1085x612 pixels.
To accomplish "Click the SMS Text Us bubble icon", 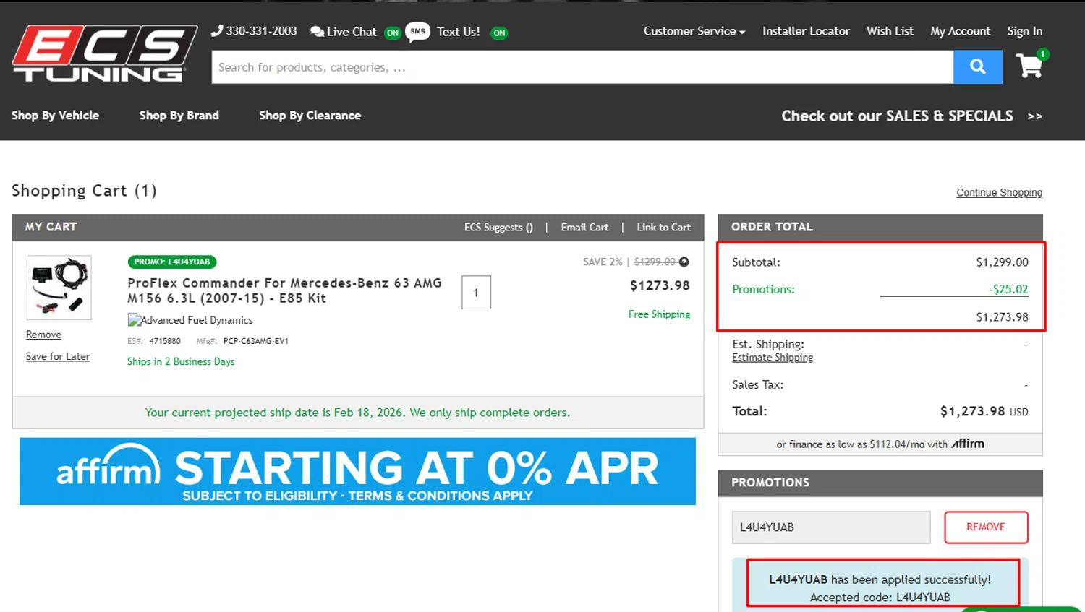I will coord(418,32).
